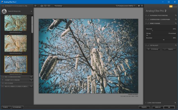Click the Zapisz button
178x110 pixels.
(x=169, y=49)
